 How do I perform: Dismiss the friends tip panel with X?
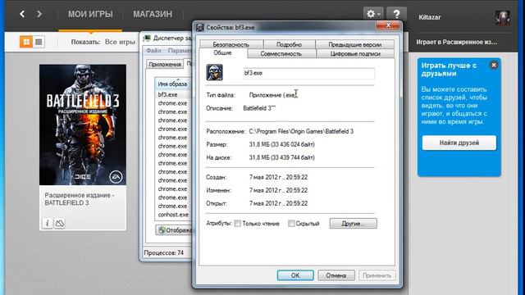click(x=494, y=65)
